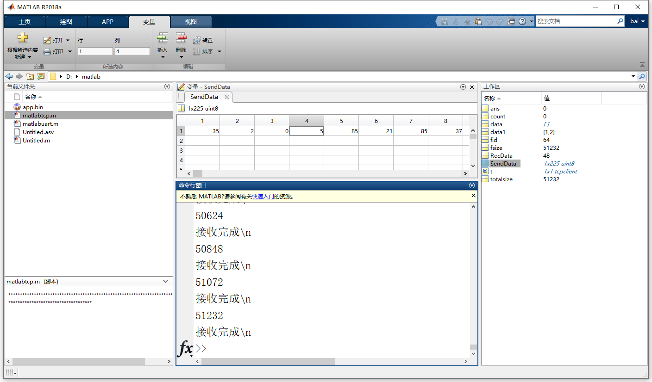Click column 5 header in variable editor
Image resolution: width=652 pixels, height=382 pixels.
pyautogui.click(x=341, y=121)
